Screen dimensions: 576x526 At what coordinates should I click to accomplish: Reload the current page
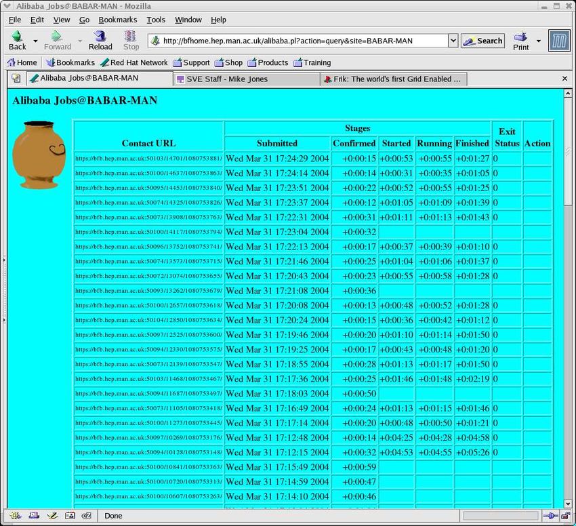100,36
